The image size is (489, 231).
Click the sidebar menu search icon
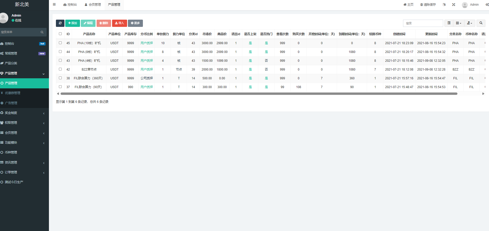tap(42, 32)
